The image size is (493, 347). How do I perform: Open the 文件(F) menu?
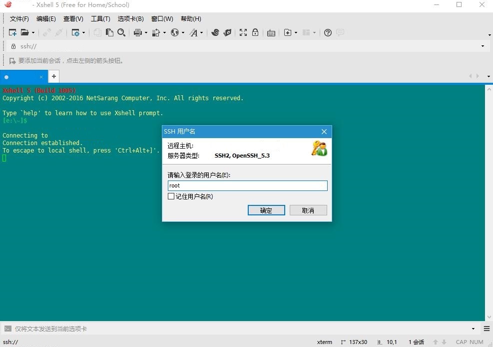click(x=19, y=19)
